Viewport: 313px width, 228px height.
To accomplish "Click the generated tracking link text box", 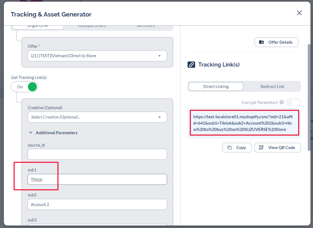I will tap(244, 123).
